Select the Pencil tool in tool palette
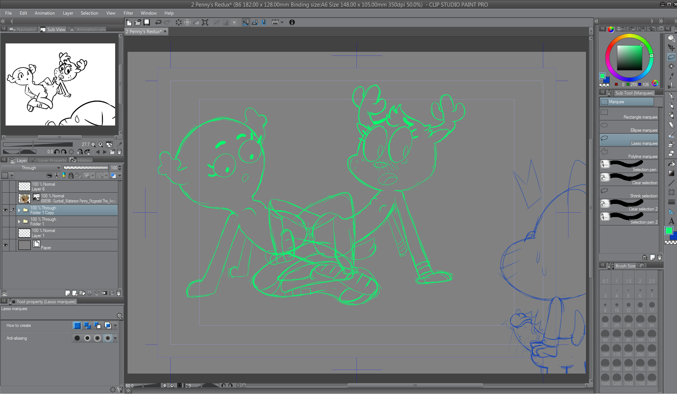677x394 pixels. 671,106
